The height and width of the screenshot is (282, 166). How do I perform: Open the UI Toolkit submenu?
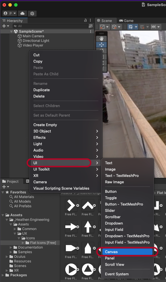coord(66,169)
